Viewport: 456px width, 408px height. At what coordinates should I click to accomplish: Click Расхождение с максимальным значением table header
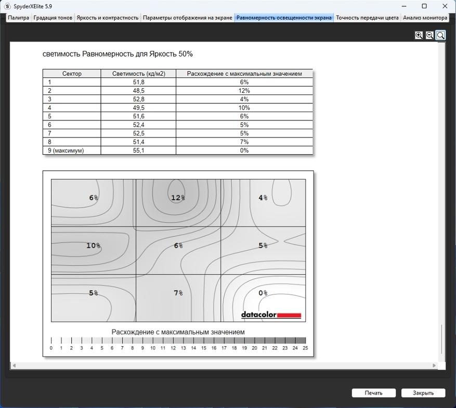coord(244,74)
